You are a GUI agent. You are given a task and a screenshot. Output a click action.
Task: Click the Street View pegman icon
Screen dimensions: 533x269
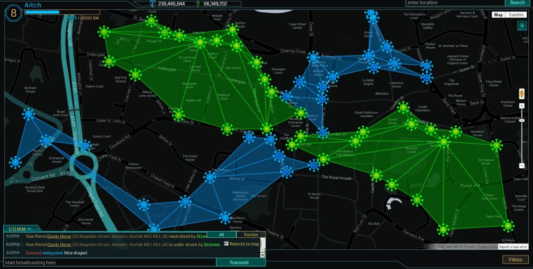[522, 94]
